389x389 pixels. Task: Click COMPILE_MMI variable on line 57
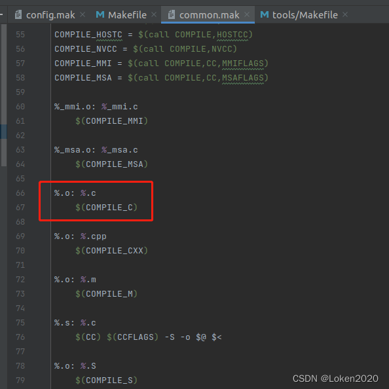[x=83, y=64]
